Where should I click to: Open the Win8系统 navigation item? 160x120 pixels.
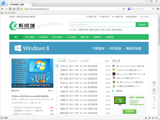[x=43, y=37]
